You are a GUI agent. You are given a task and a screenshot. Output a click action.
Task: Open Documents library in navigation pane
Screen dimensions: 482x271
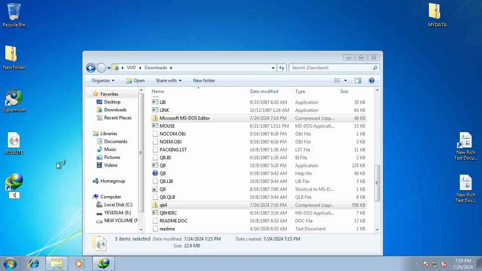(116, 142)
